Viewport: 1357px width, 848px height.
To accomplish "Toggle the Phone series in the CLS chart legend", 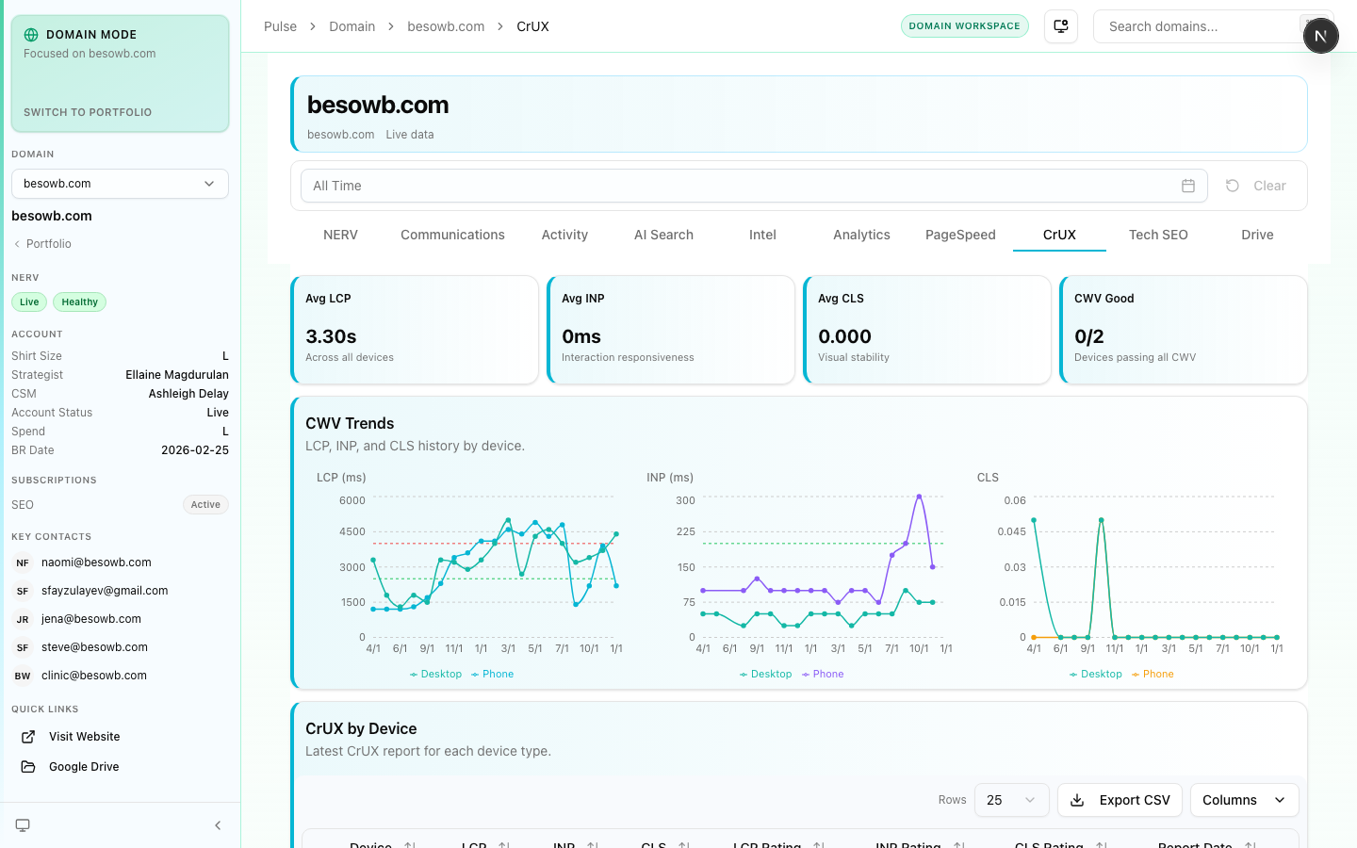I will point(1153,675).
